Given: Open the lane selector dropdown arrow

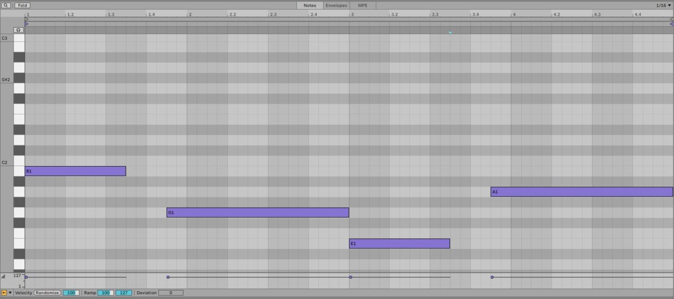Looking at the screenshot, I should [10, 293].
